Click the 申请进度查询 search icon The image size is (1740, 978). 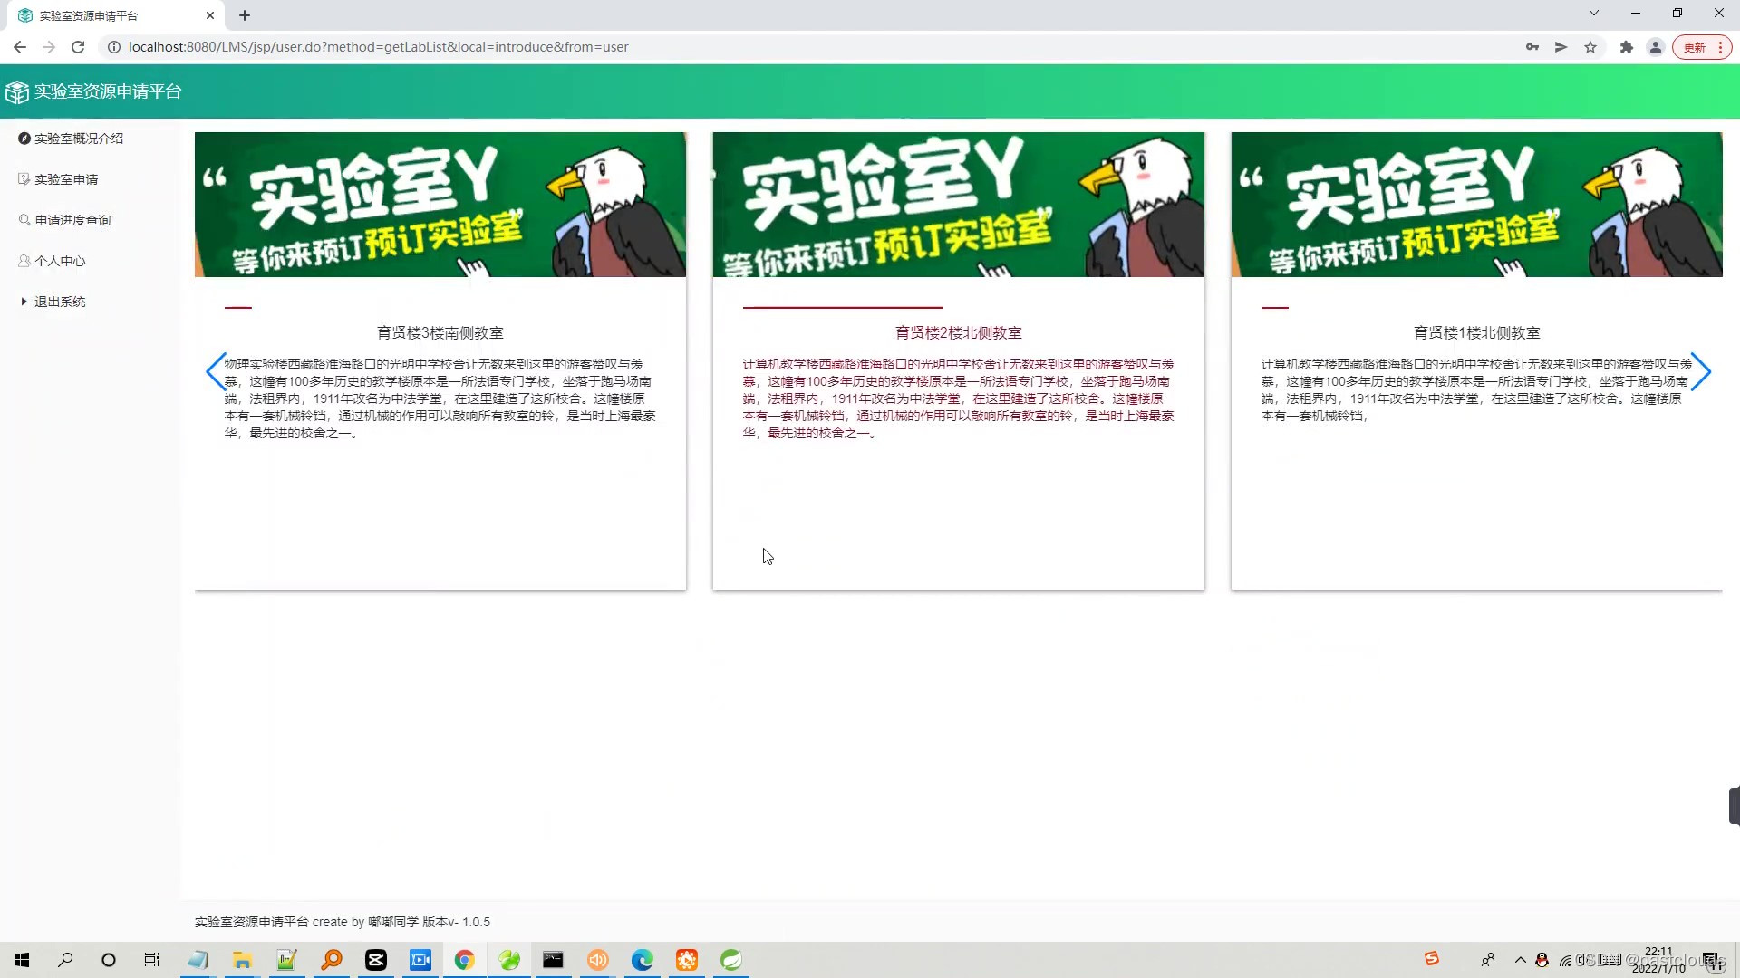click(x=24, y=220)
